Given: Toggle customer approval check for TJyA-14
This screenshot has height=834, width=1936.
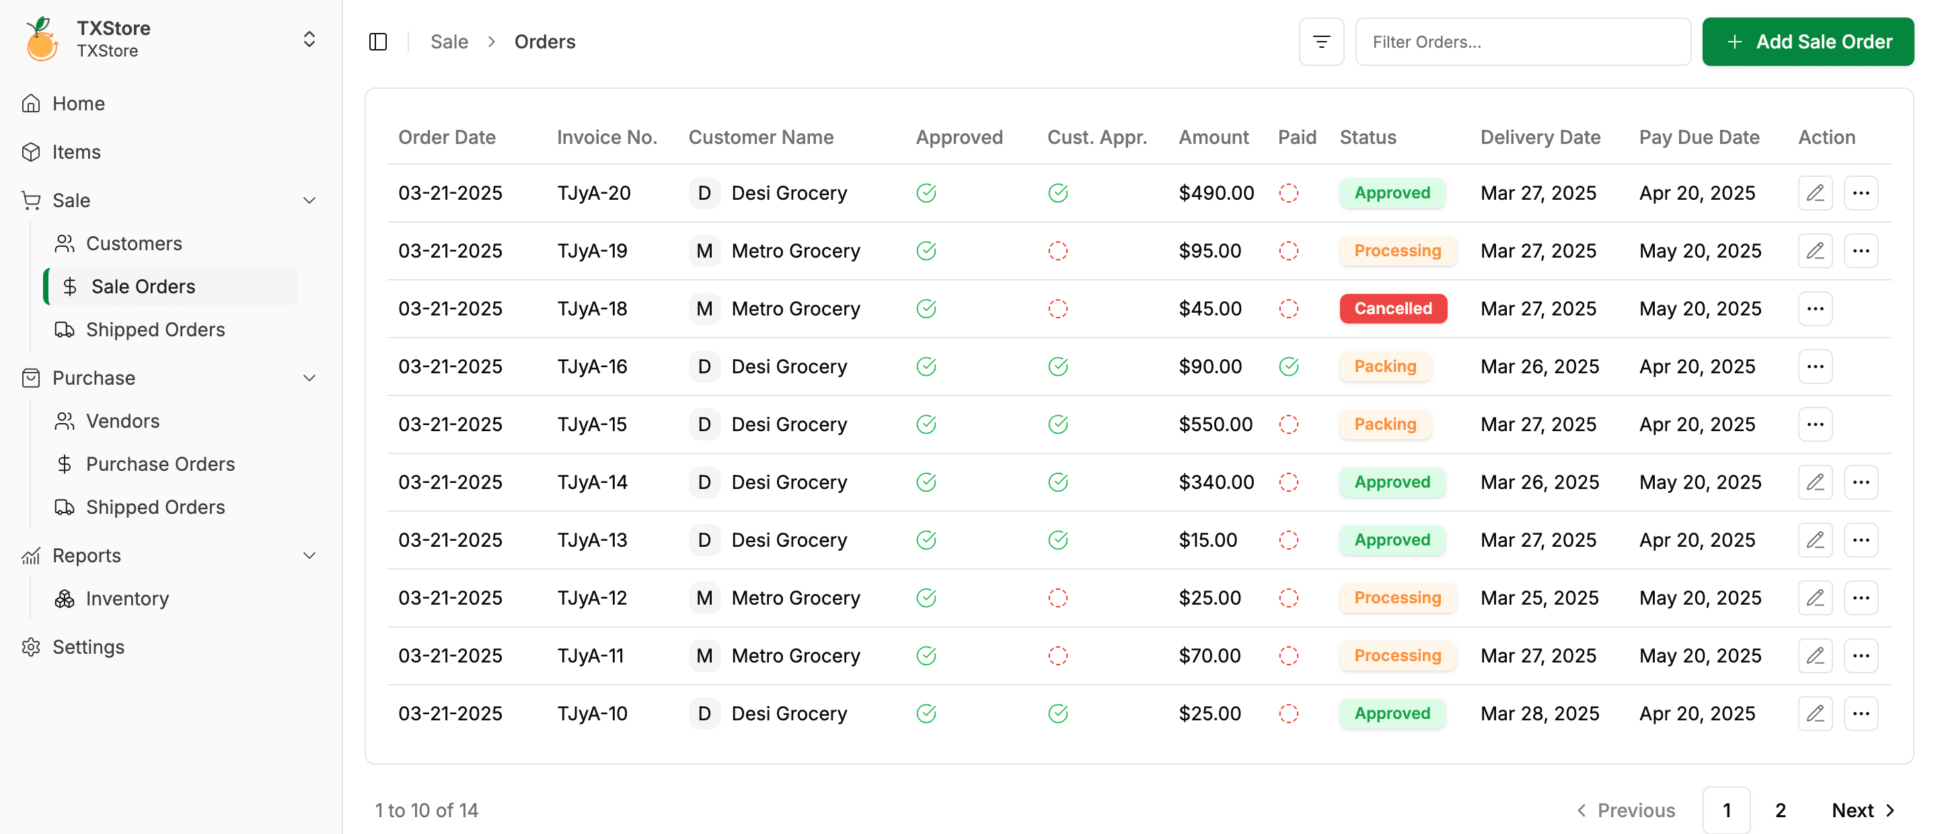Looking at the screenshot, I should point(1057,482).
